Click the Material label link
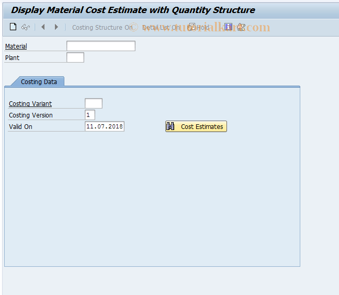 pos(16,46)
